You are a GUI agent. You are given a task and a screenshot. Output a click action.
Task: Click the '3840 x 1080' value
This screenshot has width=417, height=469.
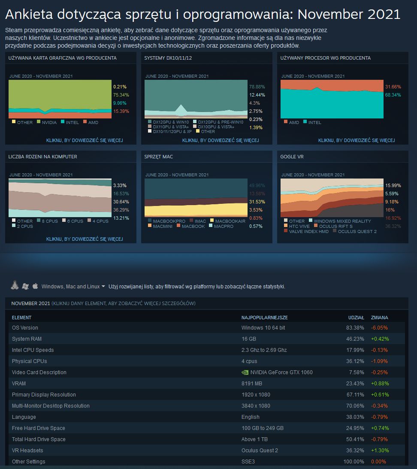point(256,406)
